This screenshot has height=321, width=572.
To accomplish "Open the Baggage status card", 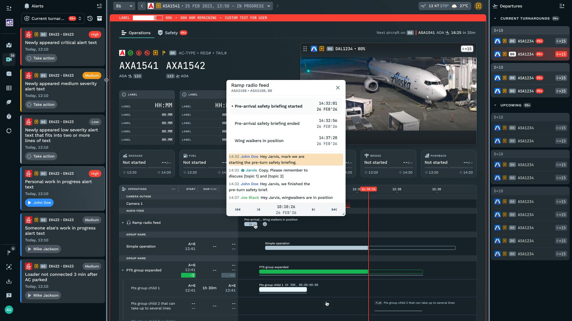I will [147, 164].
